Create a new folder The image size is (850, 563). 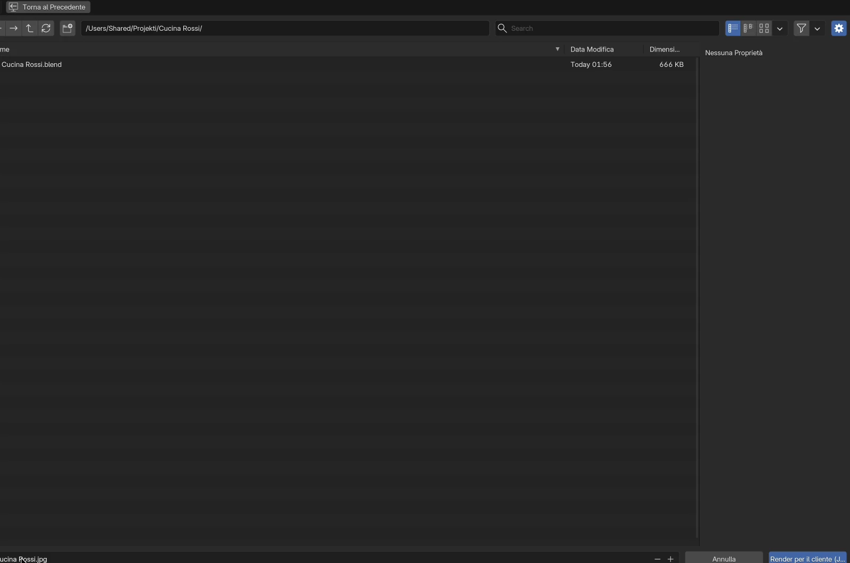pos(67,28)
